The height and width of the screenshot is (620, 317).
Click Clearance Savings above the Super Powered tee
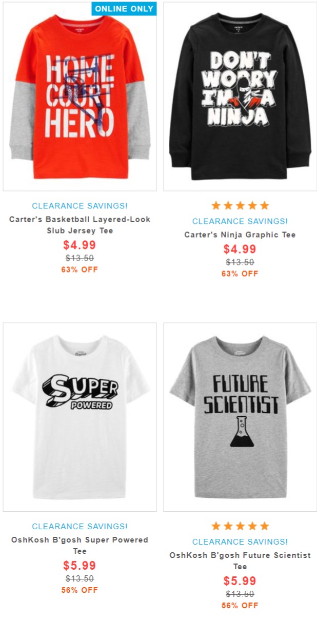click(80, 526)
